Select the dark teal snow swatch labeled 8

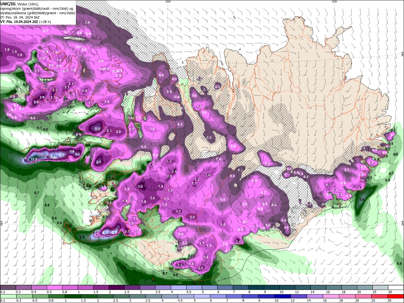(x=256, y=287)
